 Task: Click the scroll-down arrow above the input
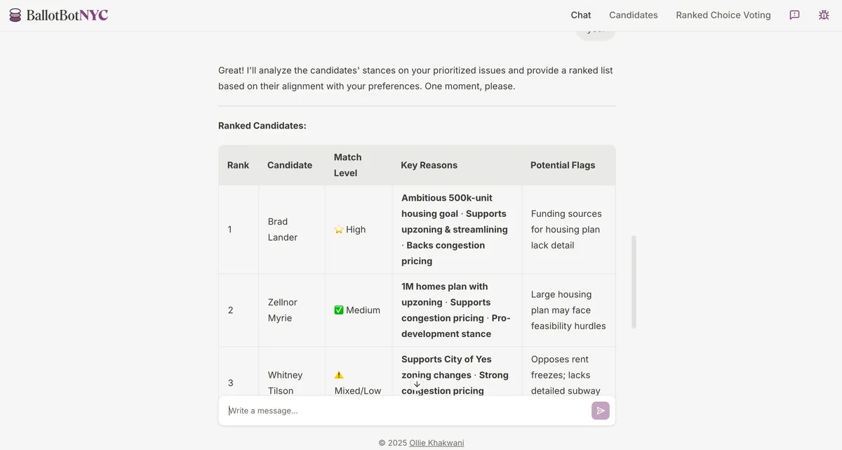coord(417,384)
